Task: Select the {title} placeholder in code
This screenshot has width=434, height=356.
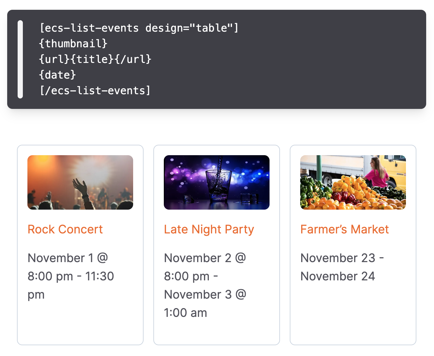Action: pyautogui.click(x=92, y=59)
